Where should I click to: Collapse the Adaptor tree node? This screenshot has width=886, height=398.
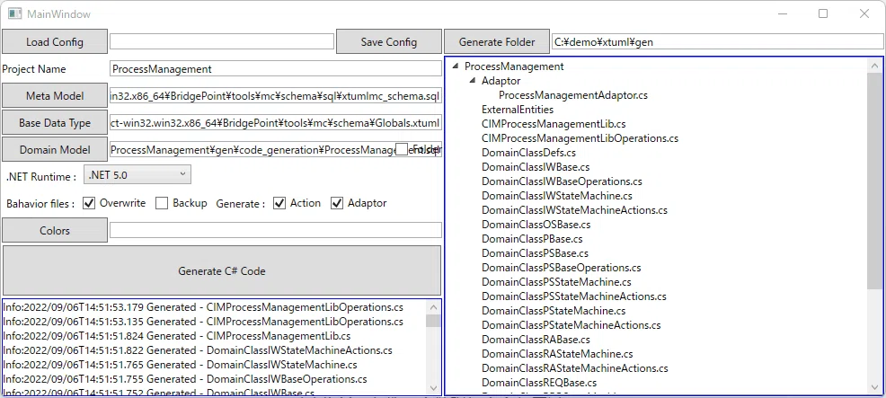pyautogui.click(x=473, y=81)
